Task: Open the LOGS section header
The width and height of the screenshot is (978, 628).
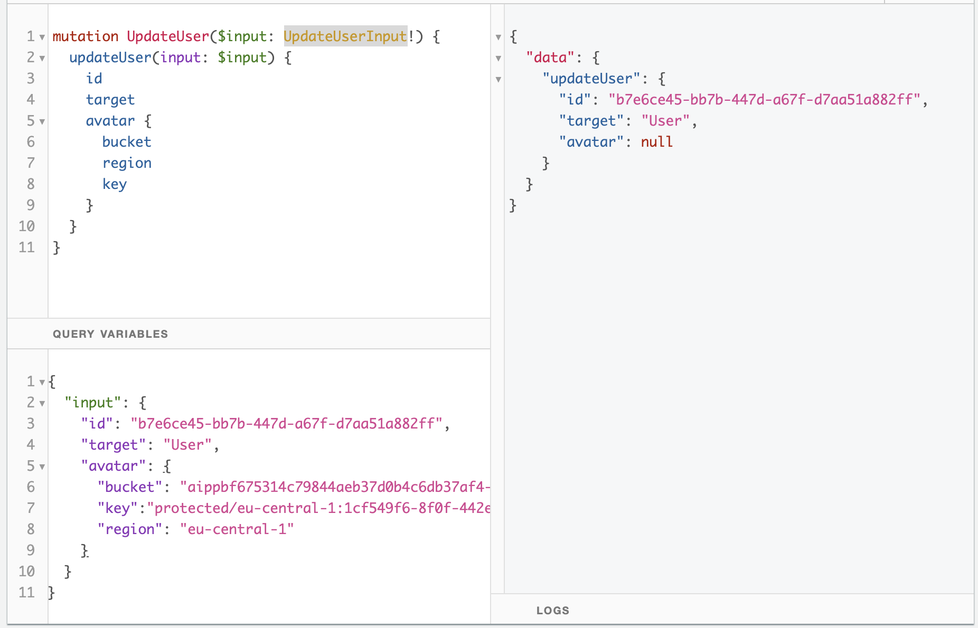Action: pos(552,611)
